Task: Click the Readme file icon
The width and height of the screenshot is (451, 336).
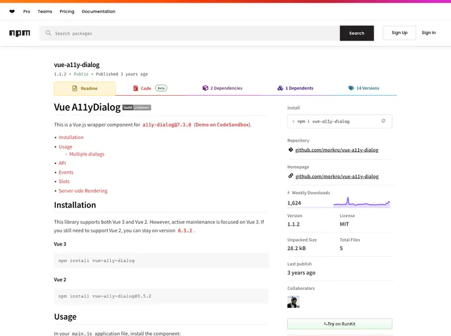Action: [75, 88]
